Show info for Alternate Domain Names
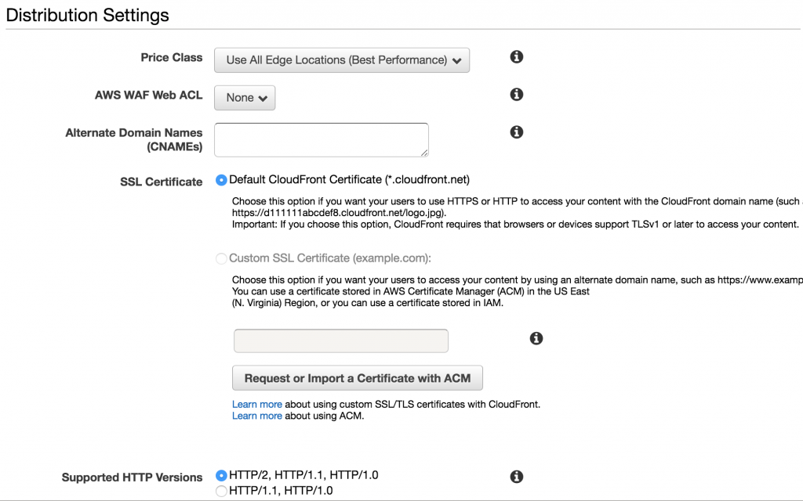The image size is (803, 501). [x=516, y=132]
